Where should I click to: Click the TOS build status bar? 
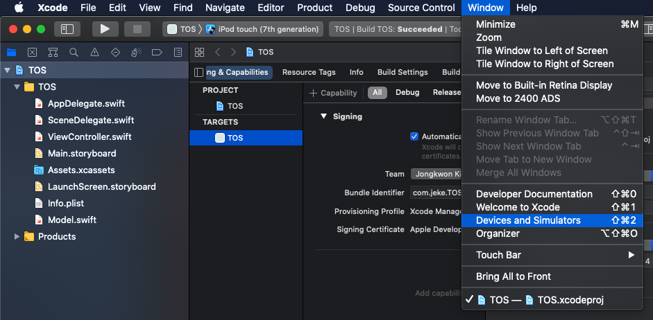pos(396,29)
